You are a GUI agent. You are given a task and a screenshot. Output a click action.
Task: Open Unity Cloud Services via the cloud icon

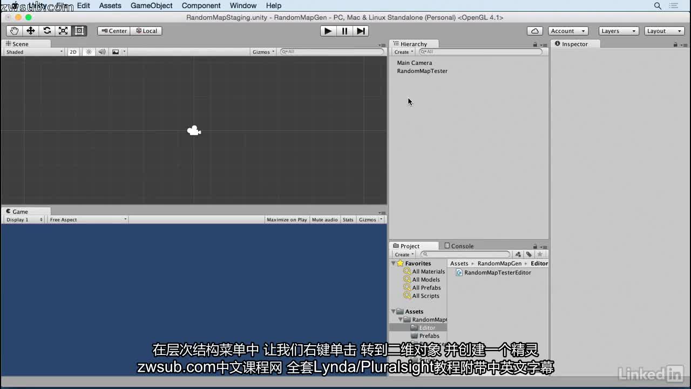534,31
